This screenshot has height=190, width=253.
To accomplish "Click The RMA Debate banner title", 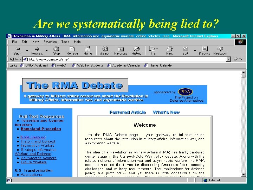I will (74, 85).
